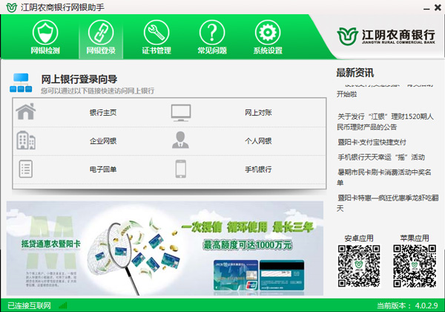
Task: Click the 安卓应用 QR code
Action: point(359,266)
